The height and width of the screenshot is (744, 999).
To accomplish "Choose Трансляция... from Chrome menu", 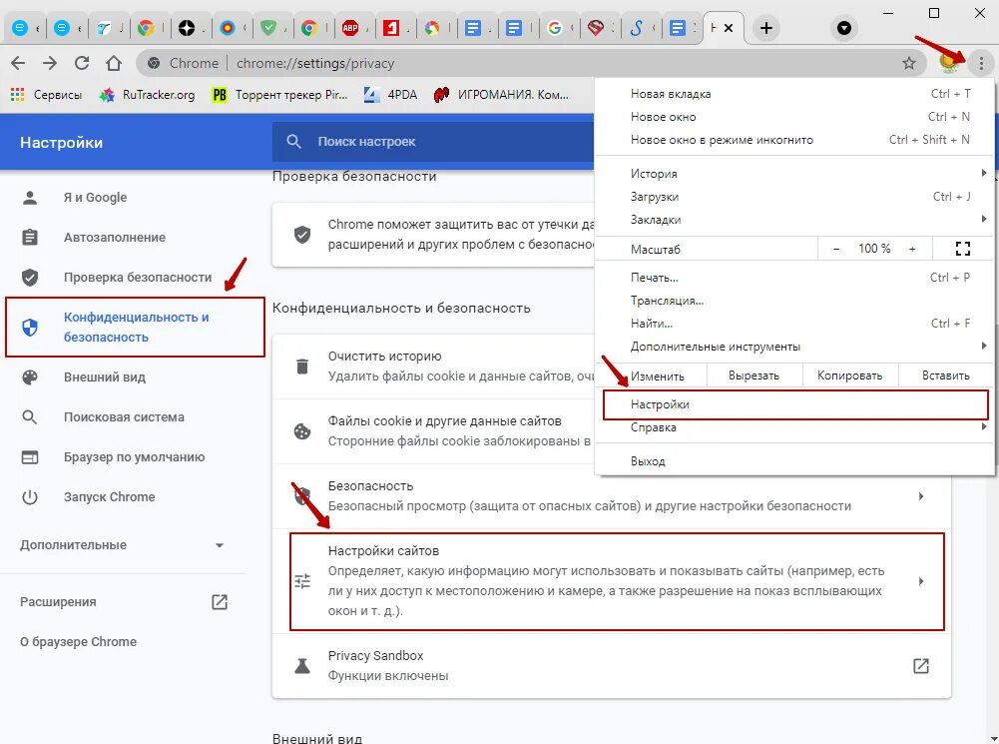I will 794,301.
